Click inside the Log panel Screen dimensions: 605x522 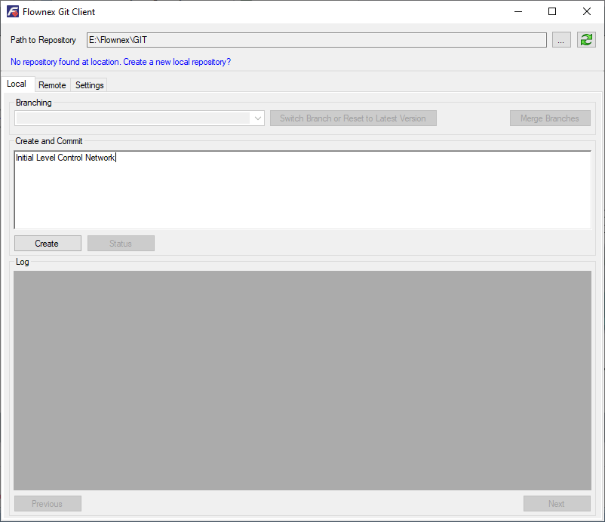[302, 377]
